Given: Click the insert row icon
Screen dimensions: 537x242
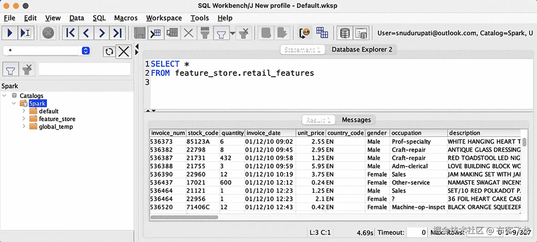Looking at the screenshot, I should coord(156,33).
